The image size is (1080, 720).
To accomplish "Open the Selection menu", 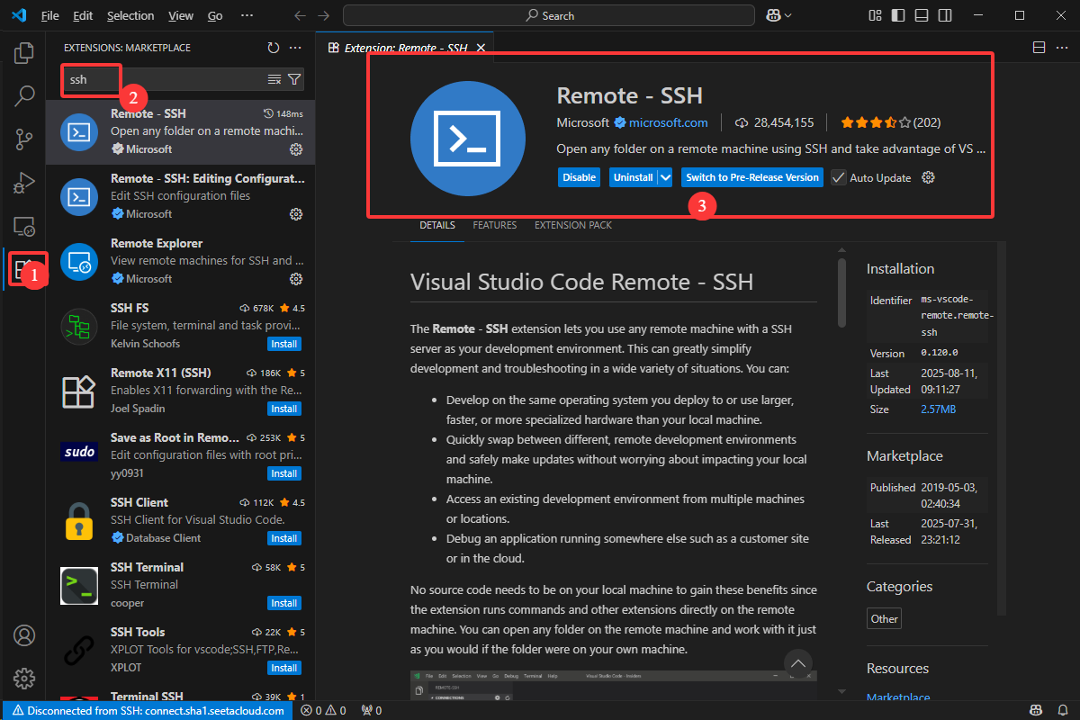I will click(130, 15).
